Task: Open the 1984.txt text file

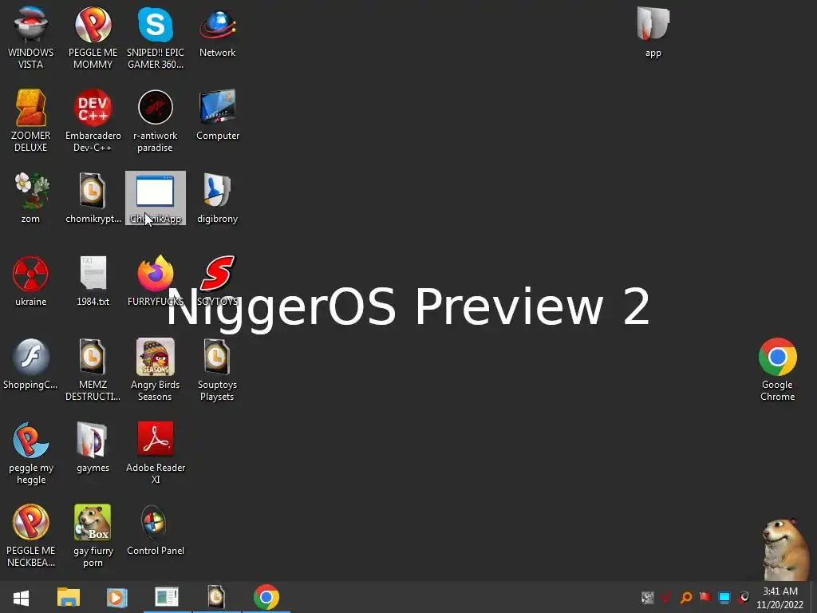Action: pyautogui.click(x=93, y=281)
